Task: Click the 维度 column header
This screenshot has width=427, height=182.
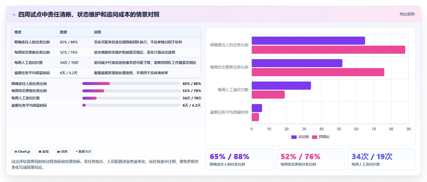Action: [x=18, y=32]
